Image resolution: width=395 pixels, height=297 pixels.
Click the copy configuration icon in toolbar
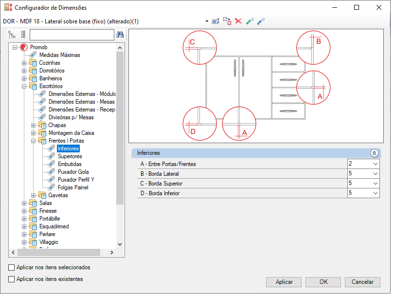coord(227,21)
